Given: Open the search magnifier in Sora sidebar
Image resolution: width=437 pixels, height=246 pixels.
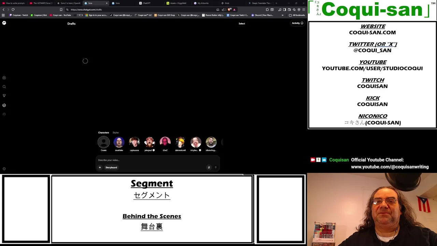Looking at the screenshot, I should [4, 87].
